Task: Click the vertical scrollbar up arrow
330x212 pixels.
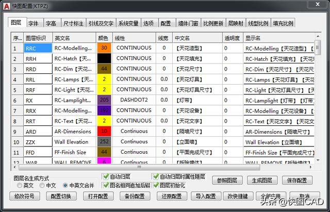Action: click(x=318, y=37)
